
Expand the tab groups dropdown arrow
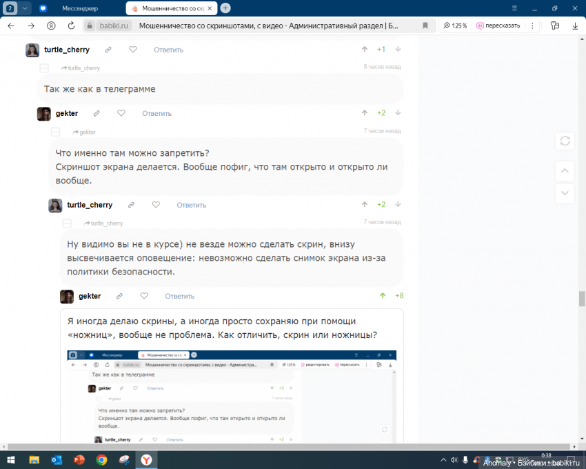coord(25,8)
